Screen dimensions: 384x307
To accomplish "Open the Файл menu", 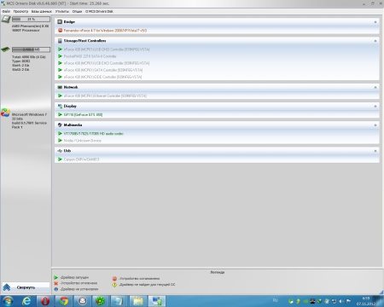I will tap(6, 11).
